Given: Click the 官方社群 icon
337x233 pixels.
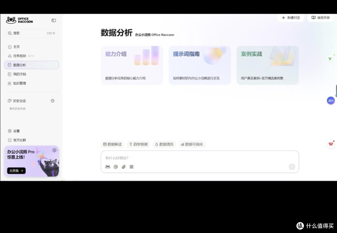Looking at the screenshot, I should [10, 140].
